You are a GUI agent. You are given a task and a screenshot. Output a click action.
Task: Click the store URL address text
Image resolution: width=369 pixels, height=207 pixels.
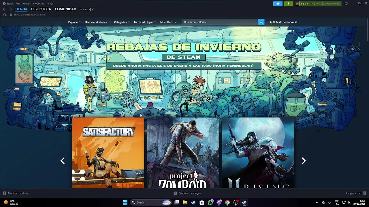pos(30,15)
